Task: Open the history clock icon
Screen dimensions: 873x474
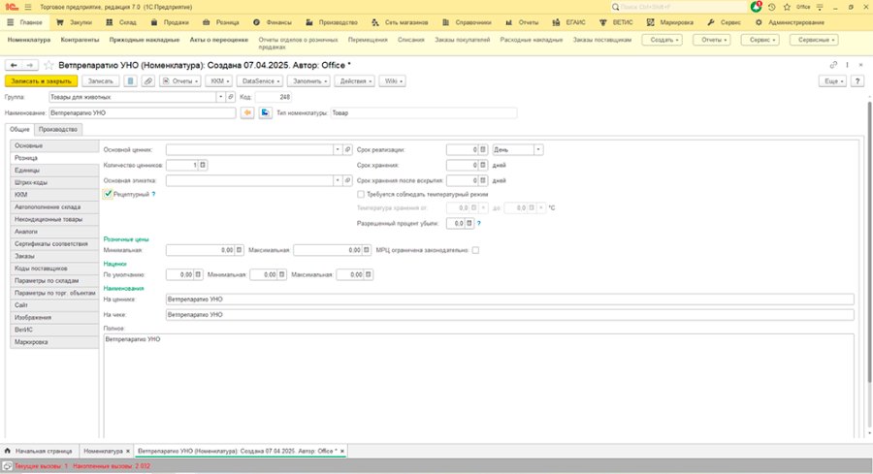Action: click(x=772, y=7)
